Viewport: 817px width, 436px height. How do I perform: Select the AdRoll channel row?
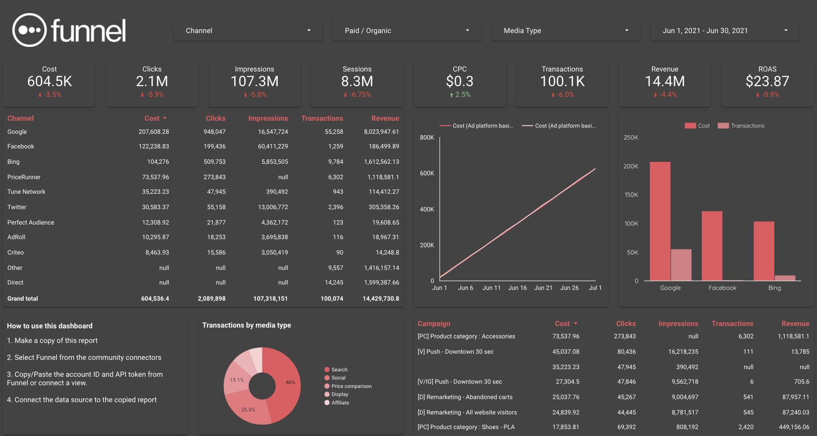click(x=203, y=237)
